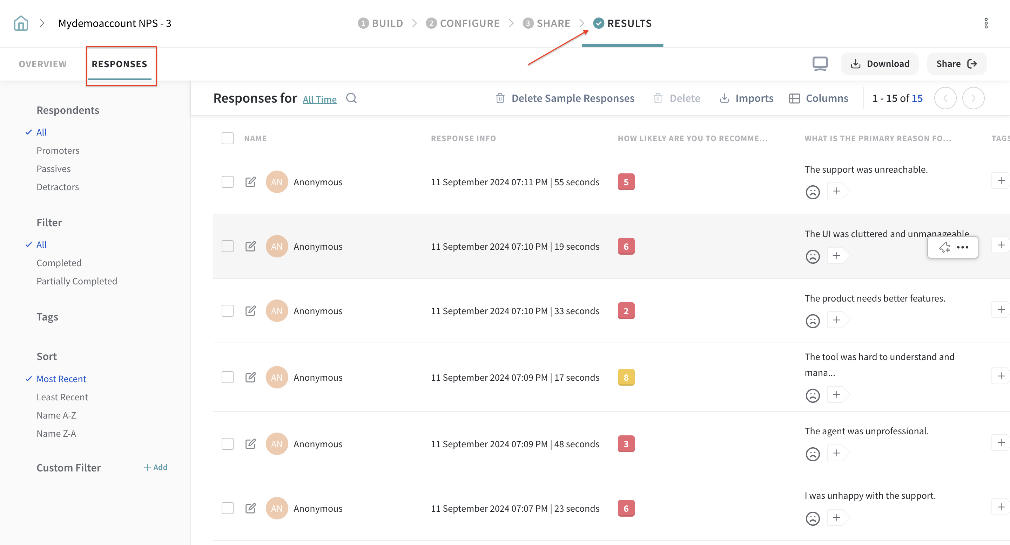Viewport: 1010px width, 545px height.
Task: Click the yellow score 8 badge
Action: pos(626,377)
